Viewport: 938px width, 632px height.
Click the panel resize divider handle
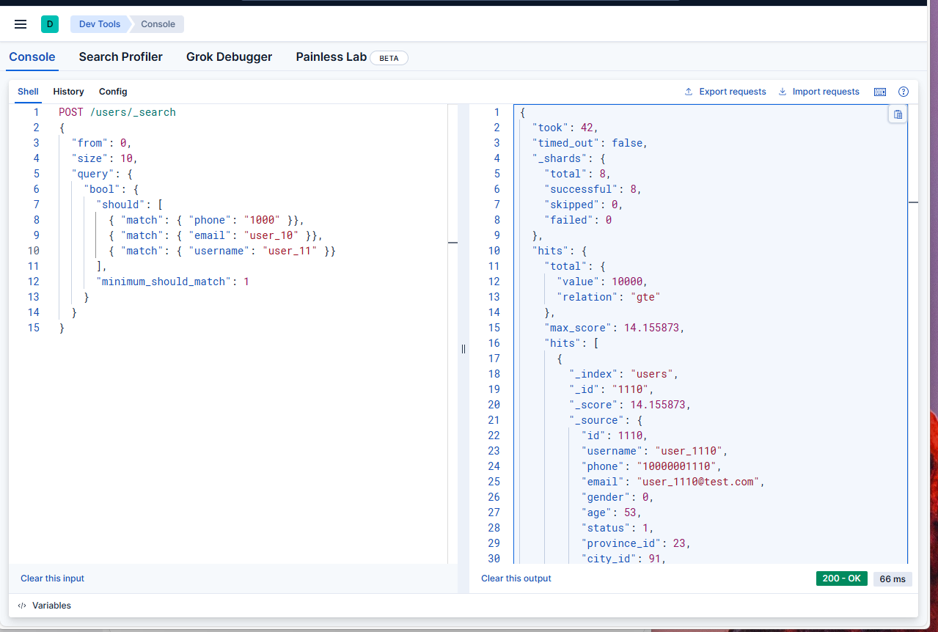463,349
